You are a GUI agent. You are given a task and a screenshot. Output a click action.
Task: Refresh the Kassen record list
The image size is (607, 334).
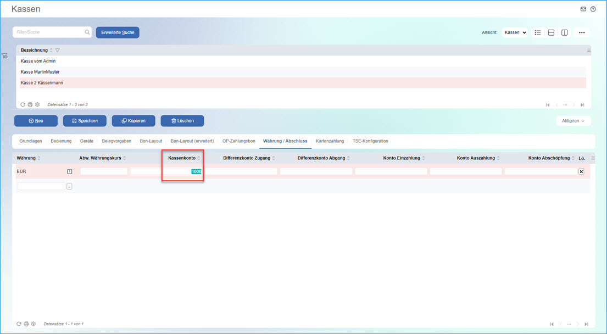23,104
